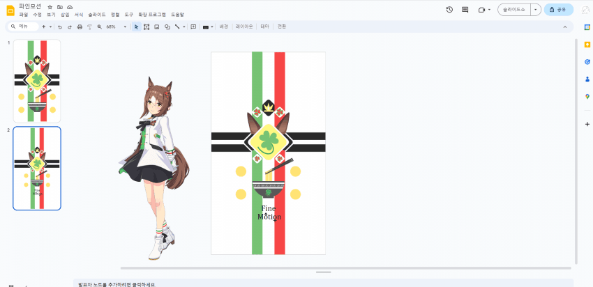593x287 pixels.
Task: Open the black pen color dropdown arrow
Action: [x=212, y=26]
